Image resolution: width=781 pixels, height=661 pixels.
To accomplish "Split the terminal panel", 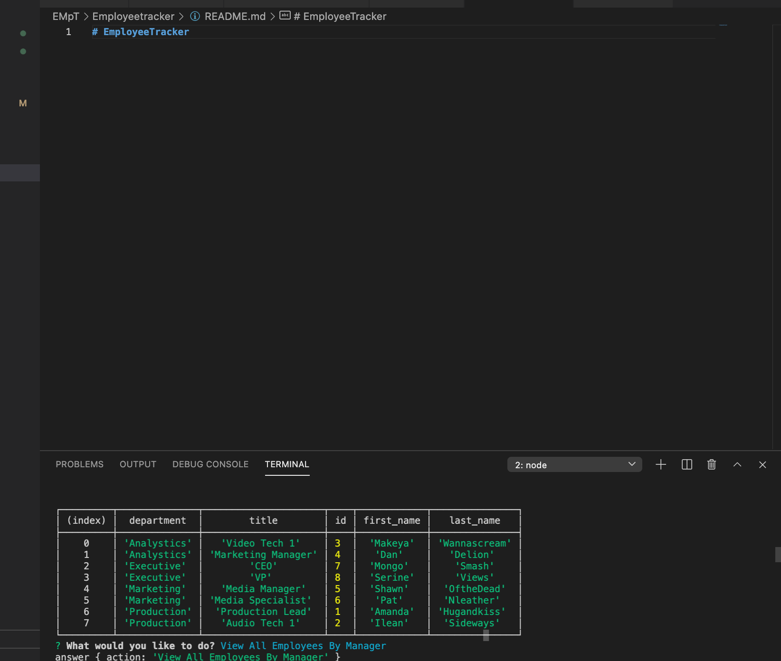I will click(x=687, y=464).
